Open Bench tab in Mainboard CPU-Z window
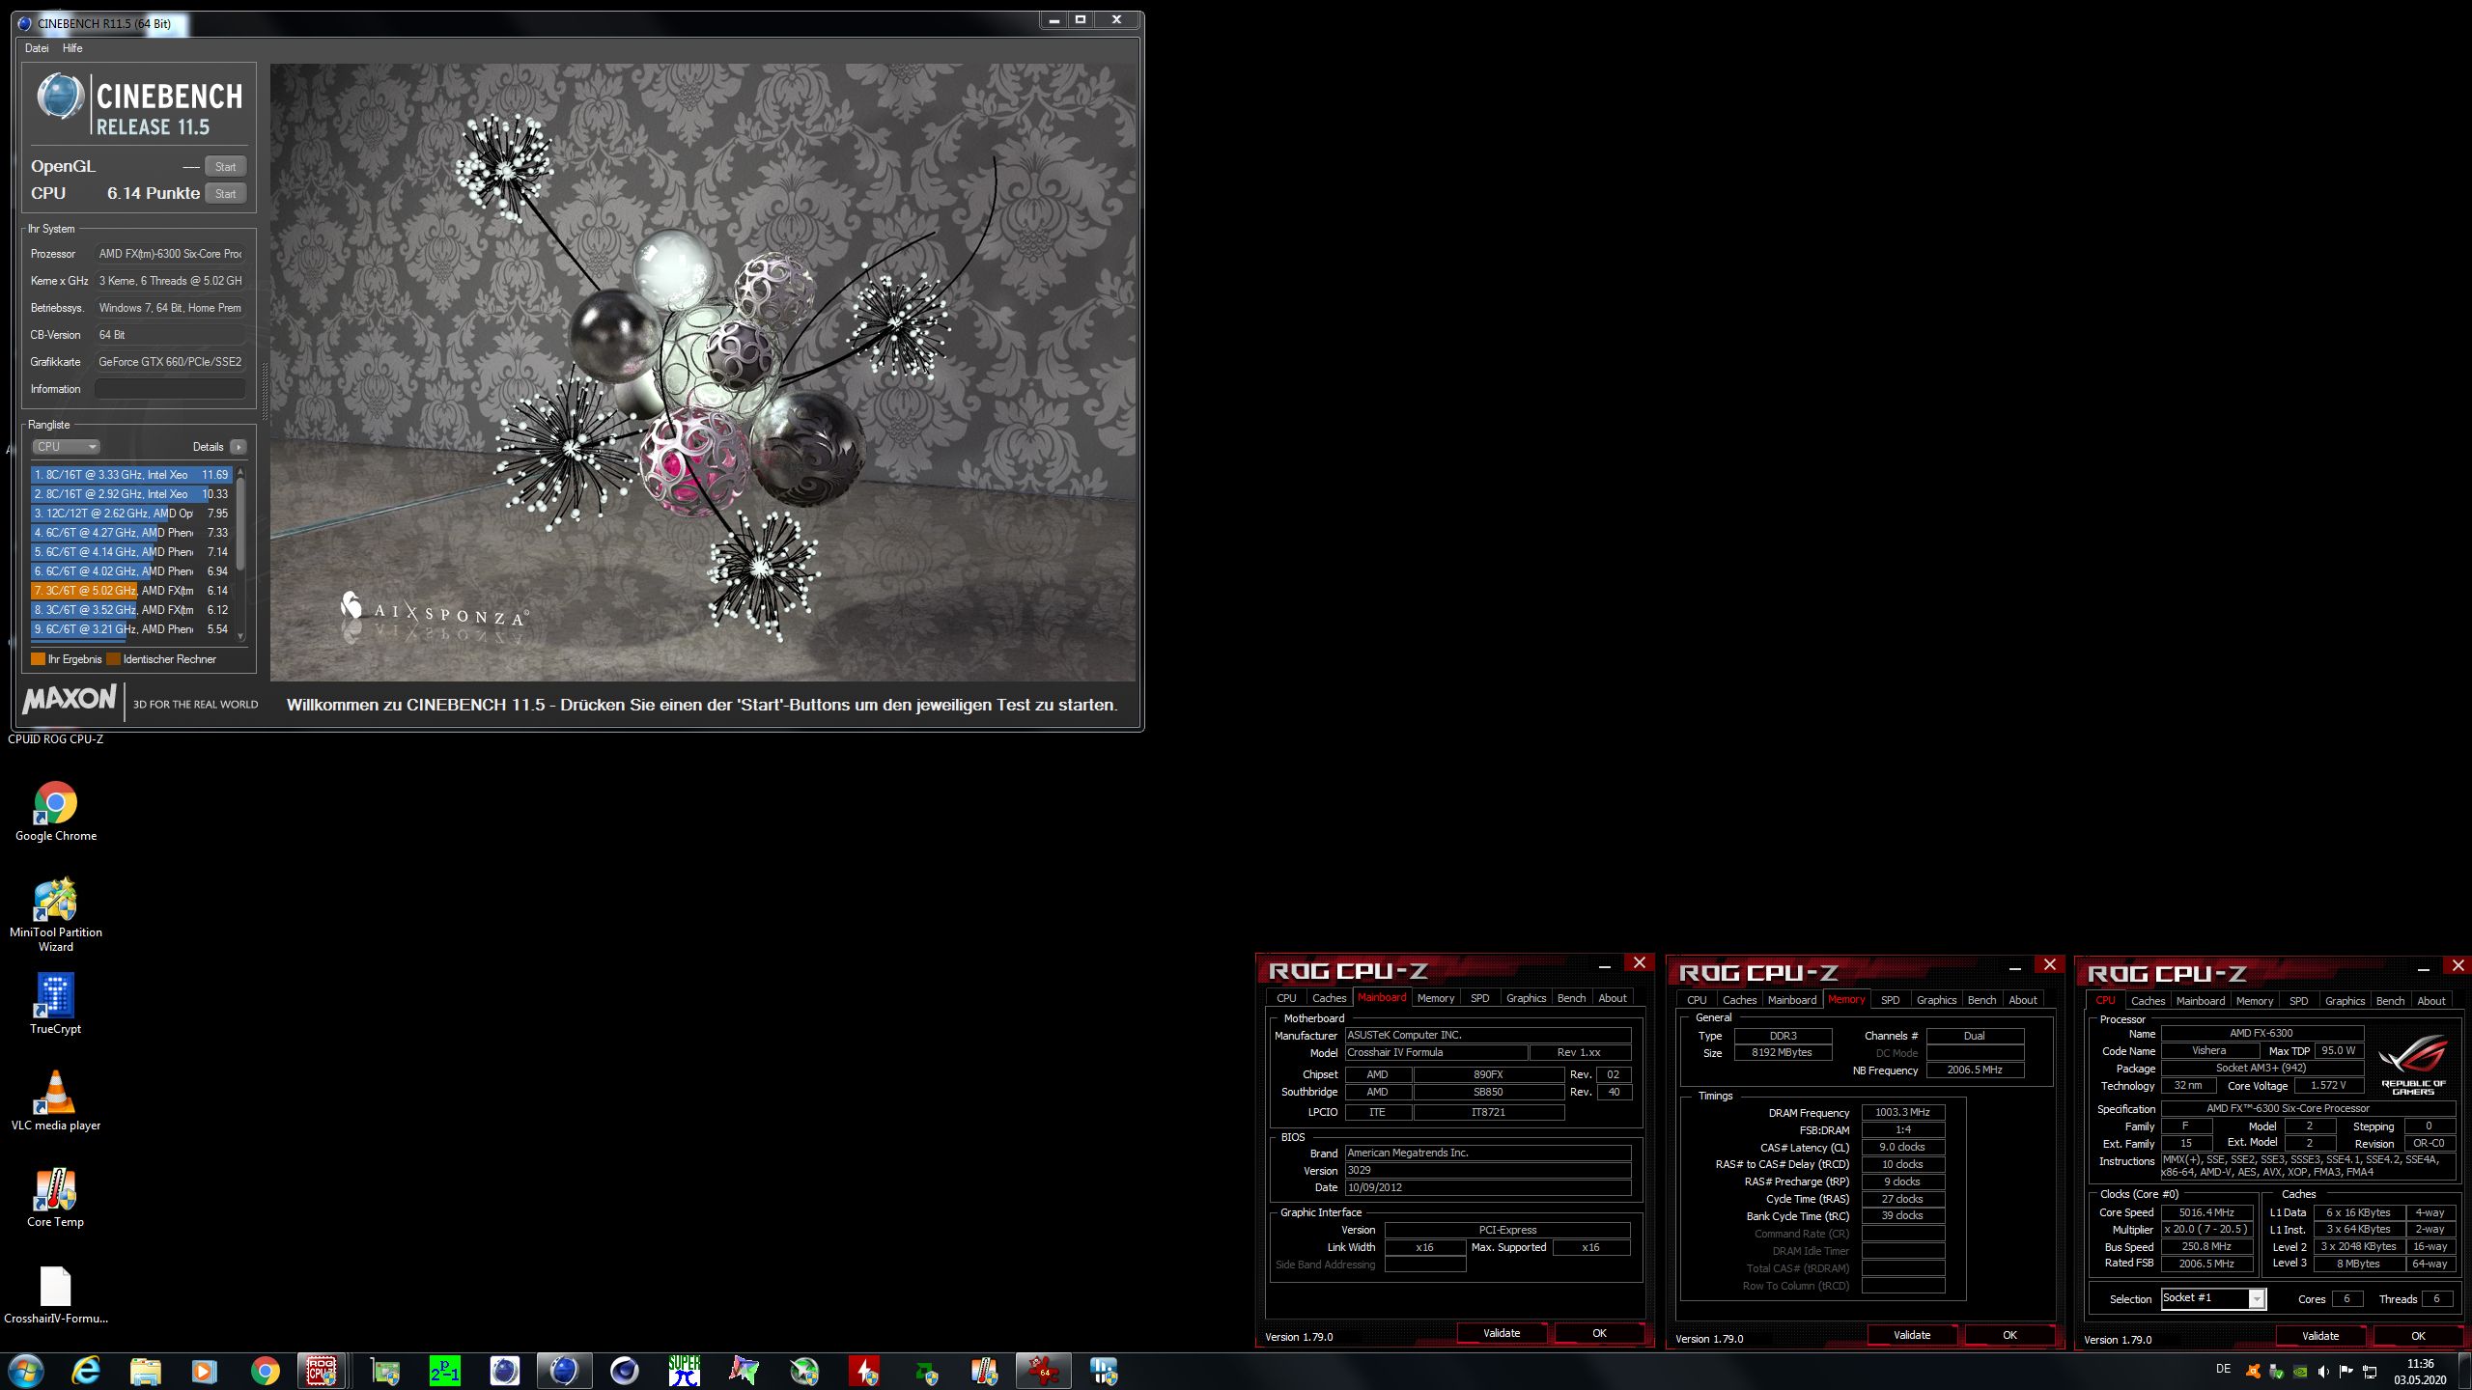2472x1390 pixels. pos(1571,998)
